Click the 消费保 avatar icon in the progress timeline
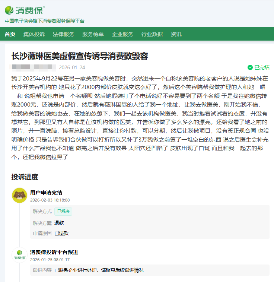Screen dimensions: 274x282 (20, 255)
